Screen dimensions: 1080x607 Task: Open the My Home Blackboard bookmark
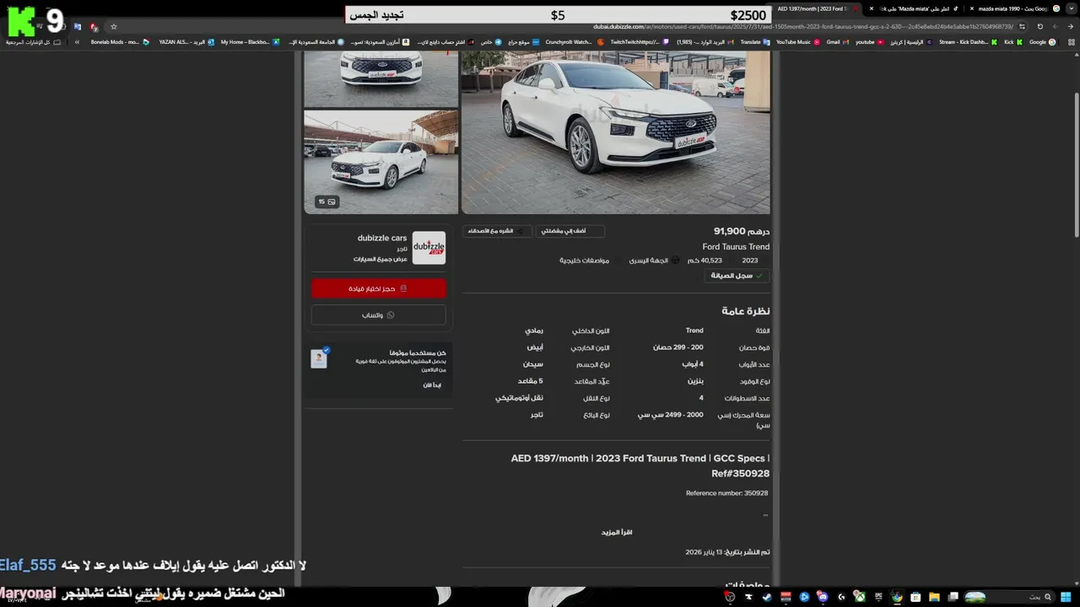[x=250, y=42]
